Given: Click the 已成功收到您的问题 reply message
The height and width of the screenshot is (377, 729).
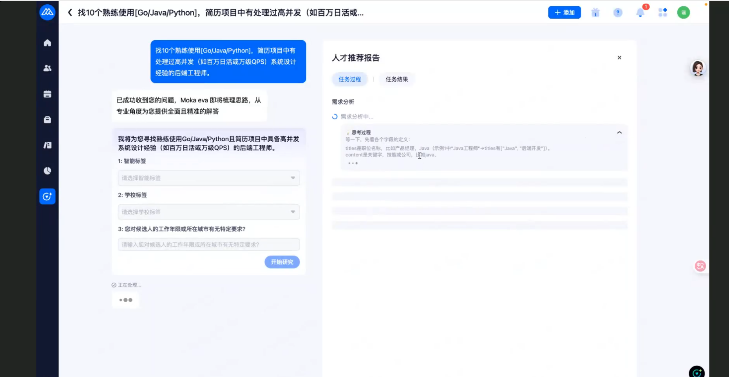Looking at the screenshot, I should pos(190,106).
